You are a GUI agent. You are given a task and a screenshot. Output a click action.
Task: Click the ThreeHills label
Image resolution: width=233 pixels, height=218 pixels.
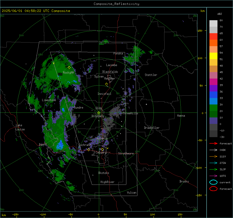[130, 113]
